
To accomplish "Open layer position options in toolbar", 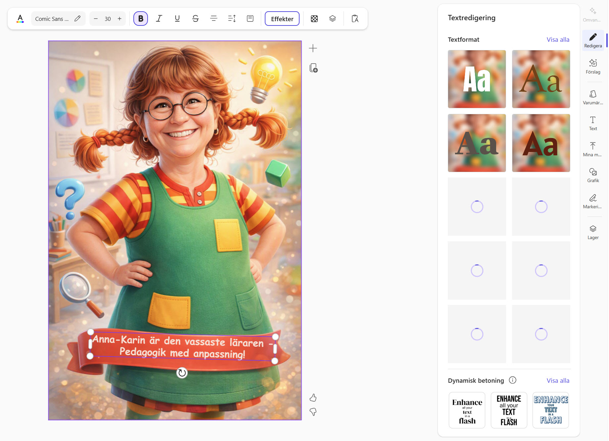I will point(333,19).
